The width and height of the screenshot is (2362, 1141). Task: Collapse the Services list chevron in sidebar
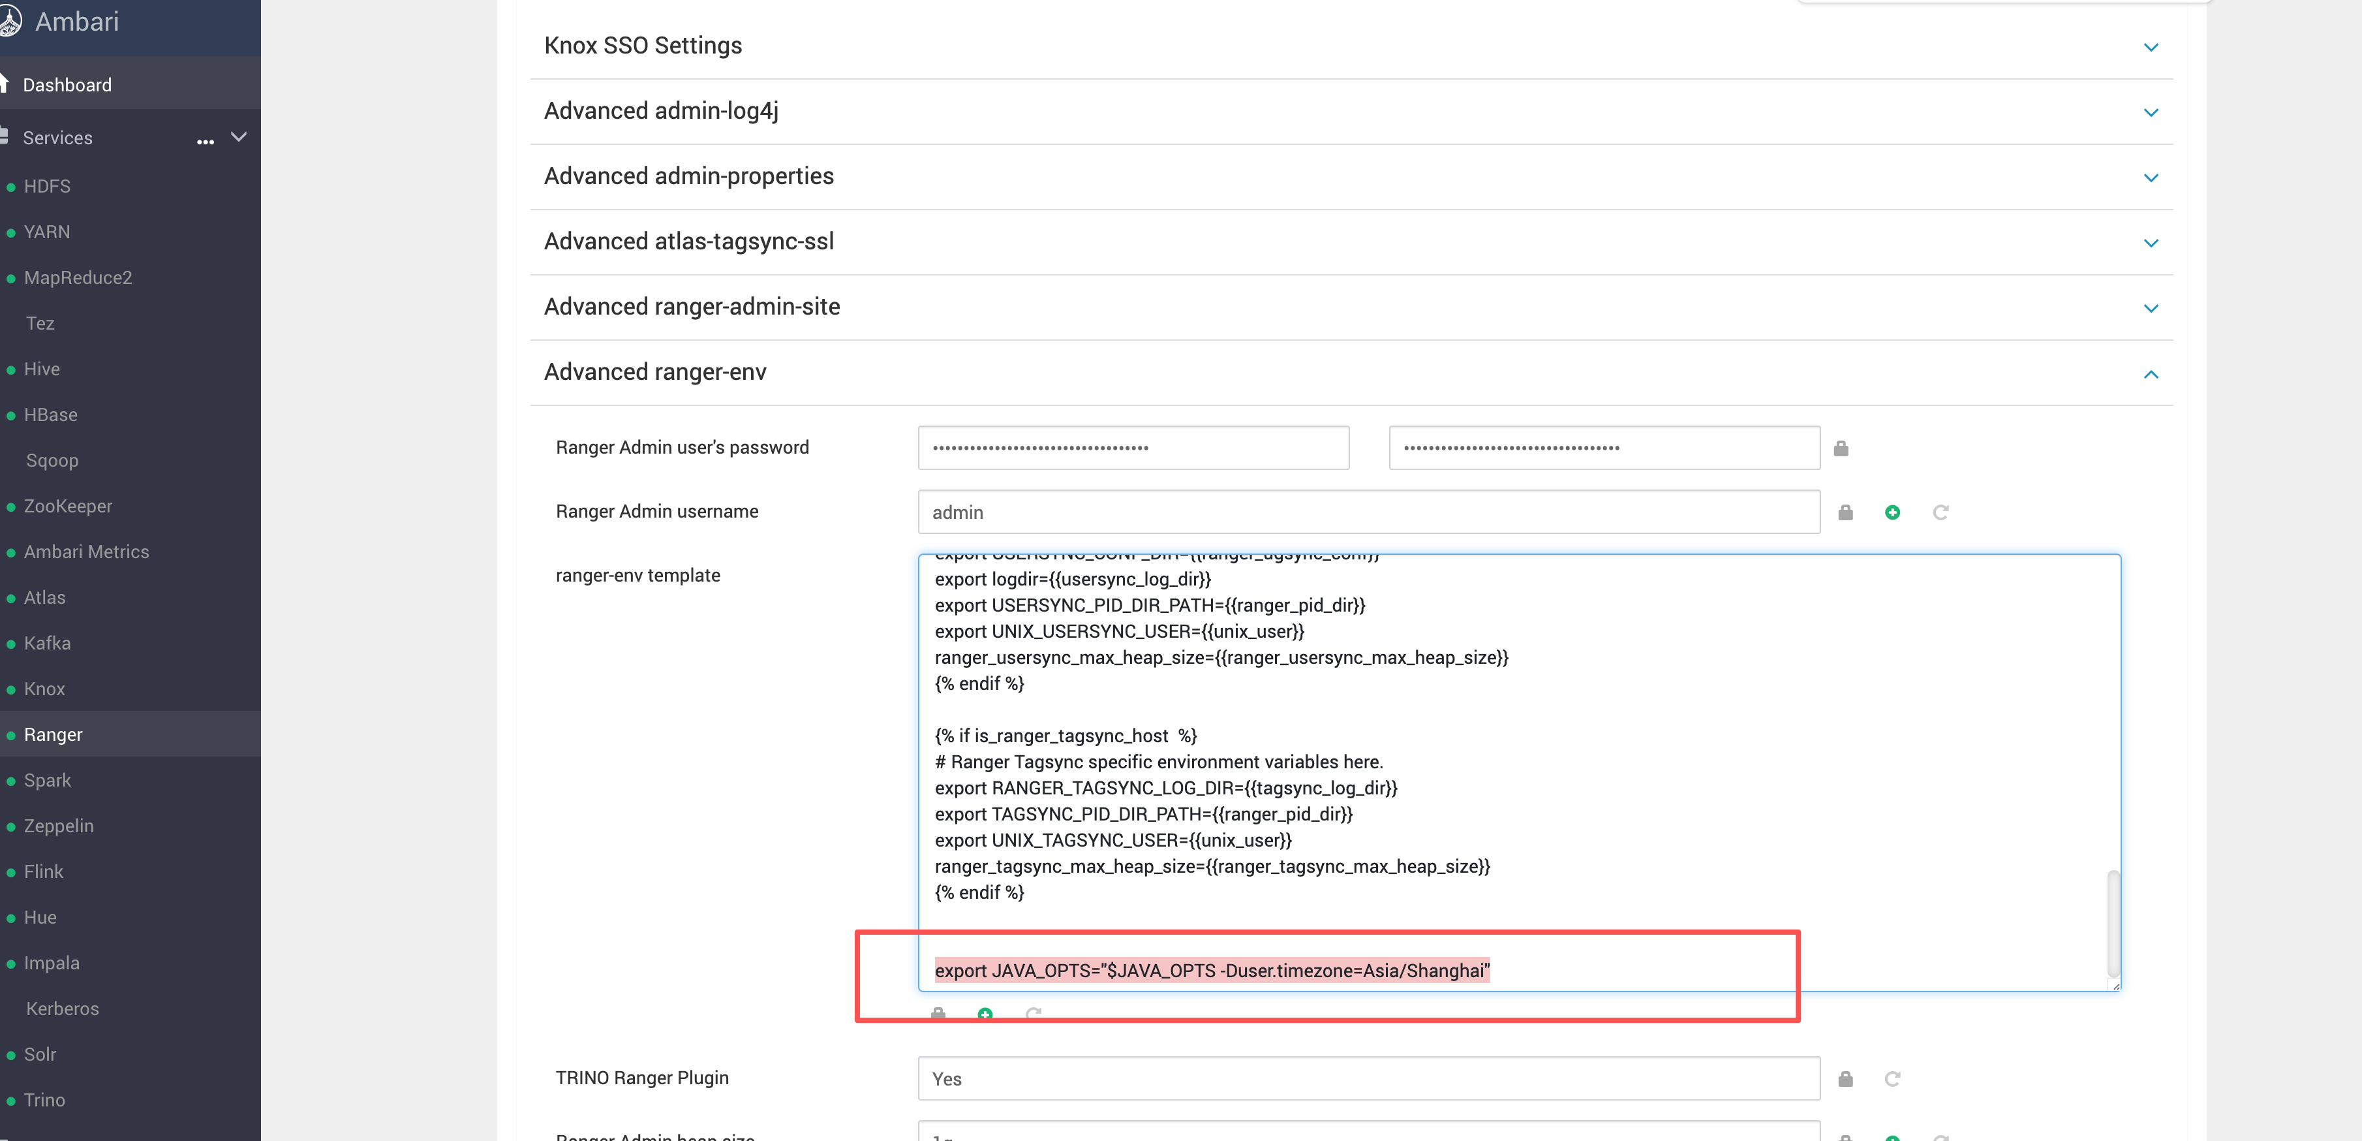[x=239, y=138]
